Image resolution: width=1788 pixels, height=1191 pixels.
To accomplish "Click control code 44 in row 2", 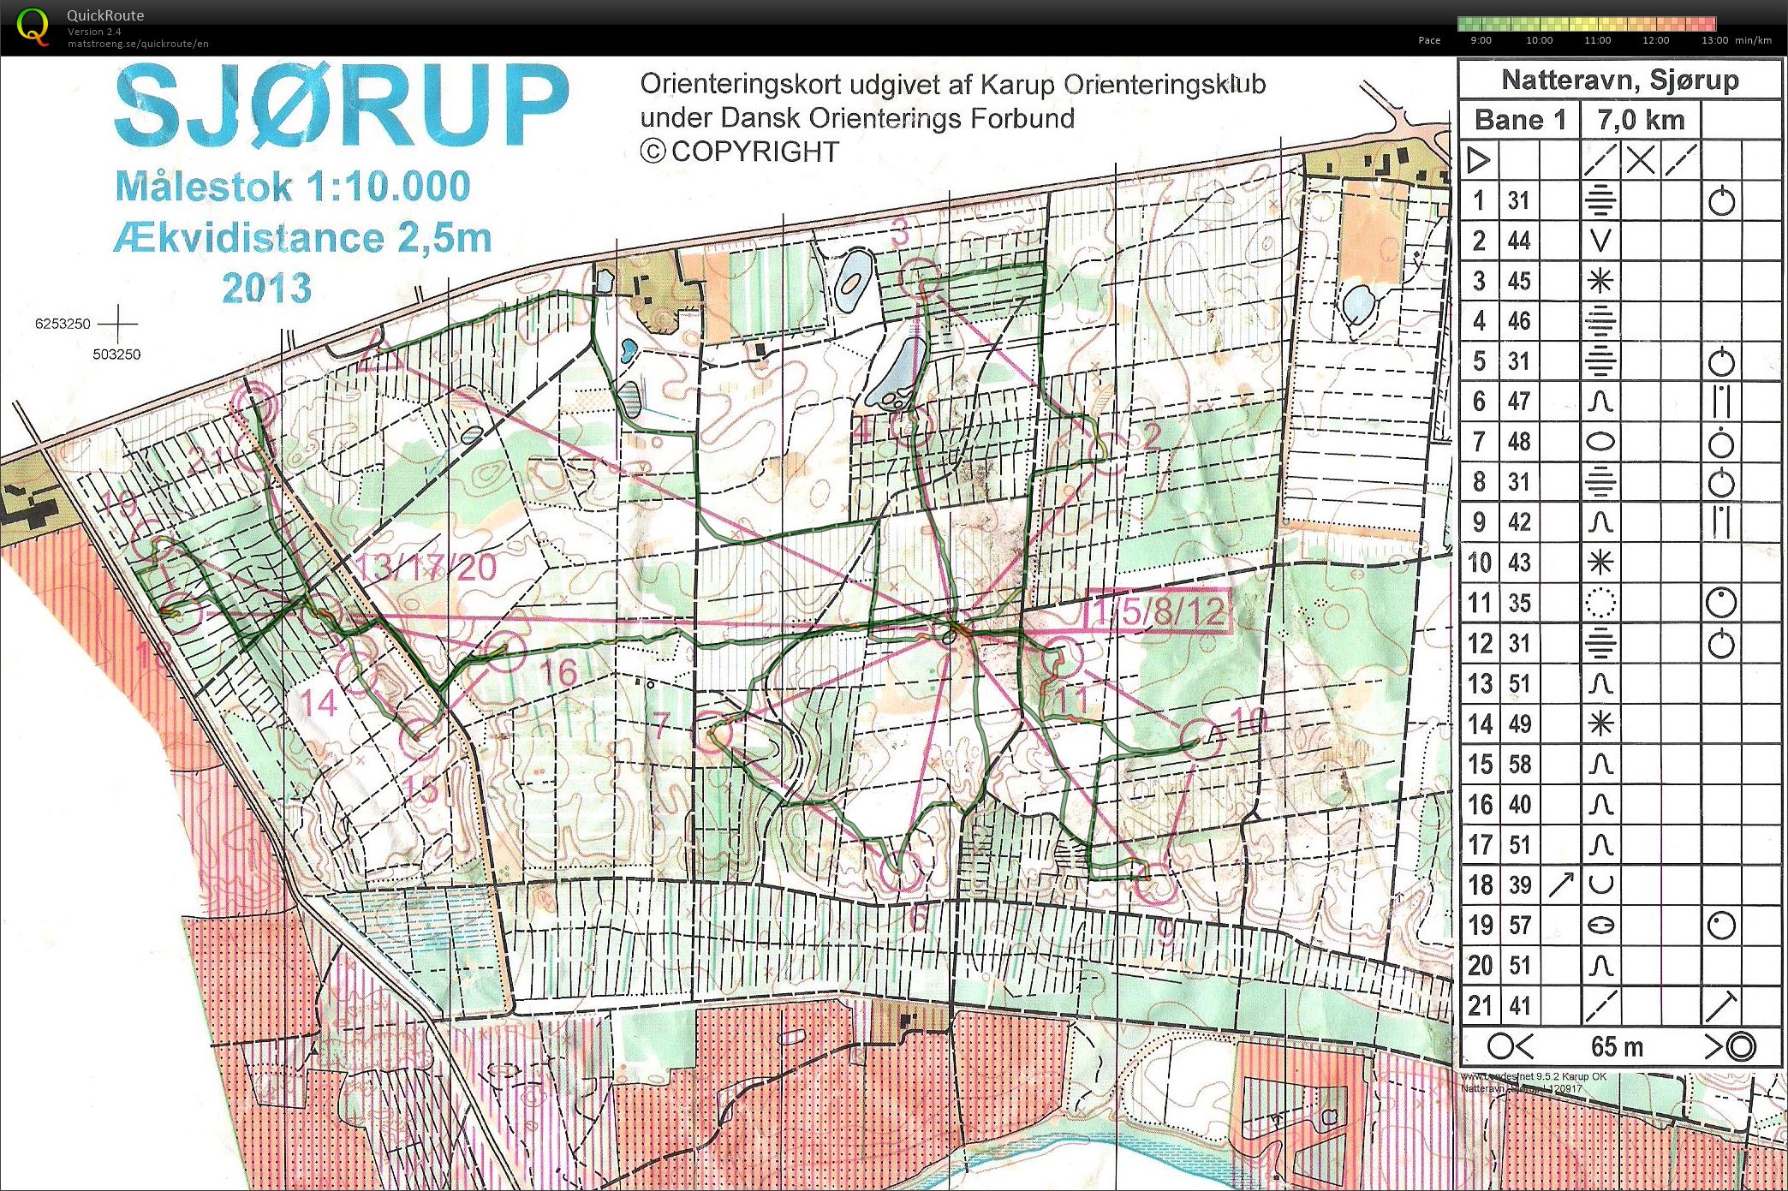I will coord(1519,241).
